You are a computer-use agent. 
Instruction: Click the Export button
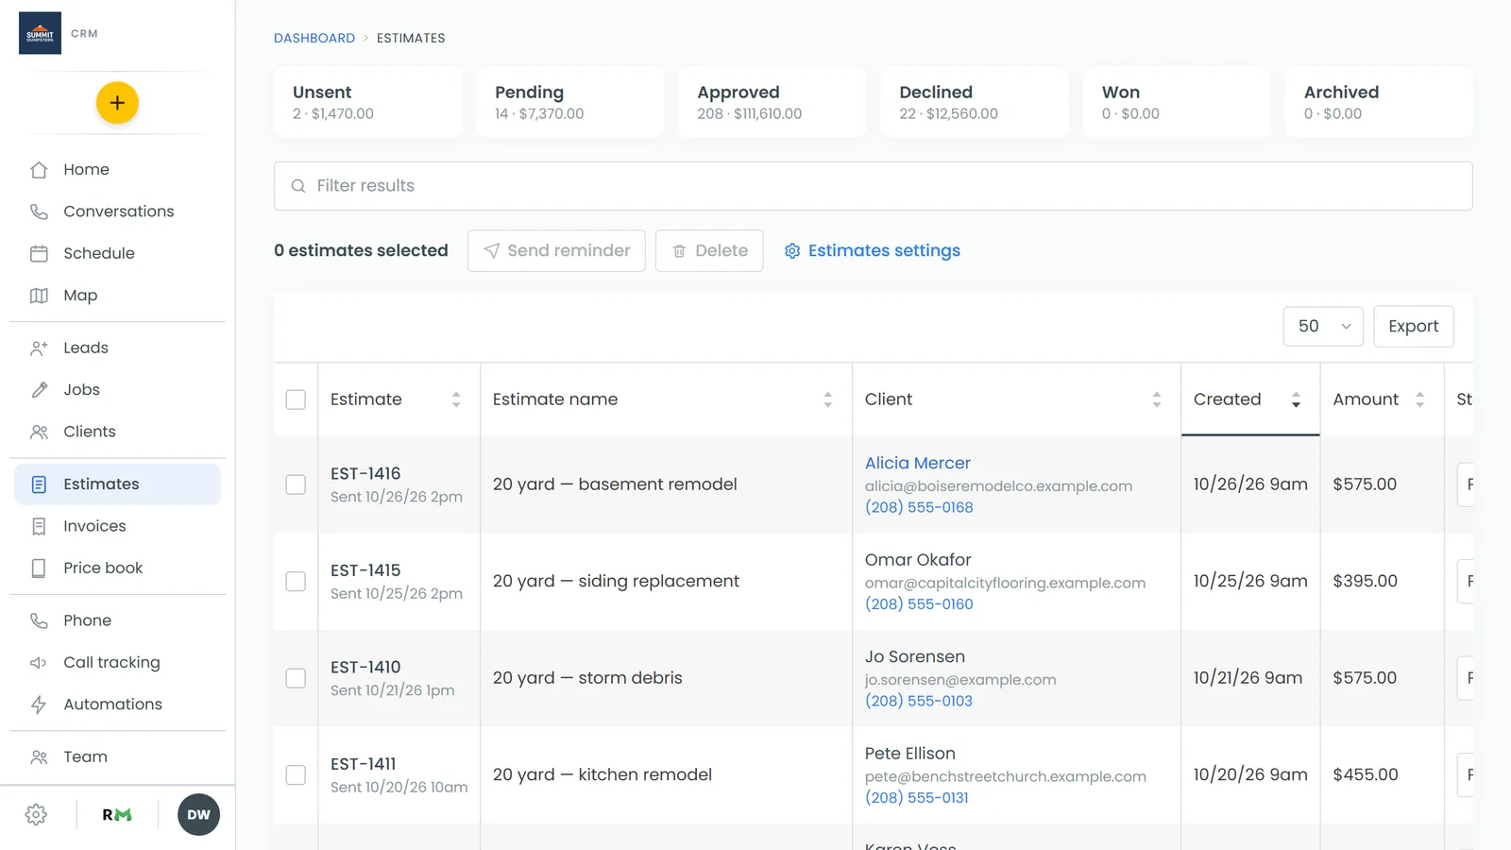click(1414, 327)
